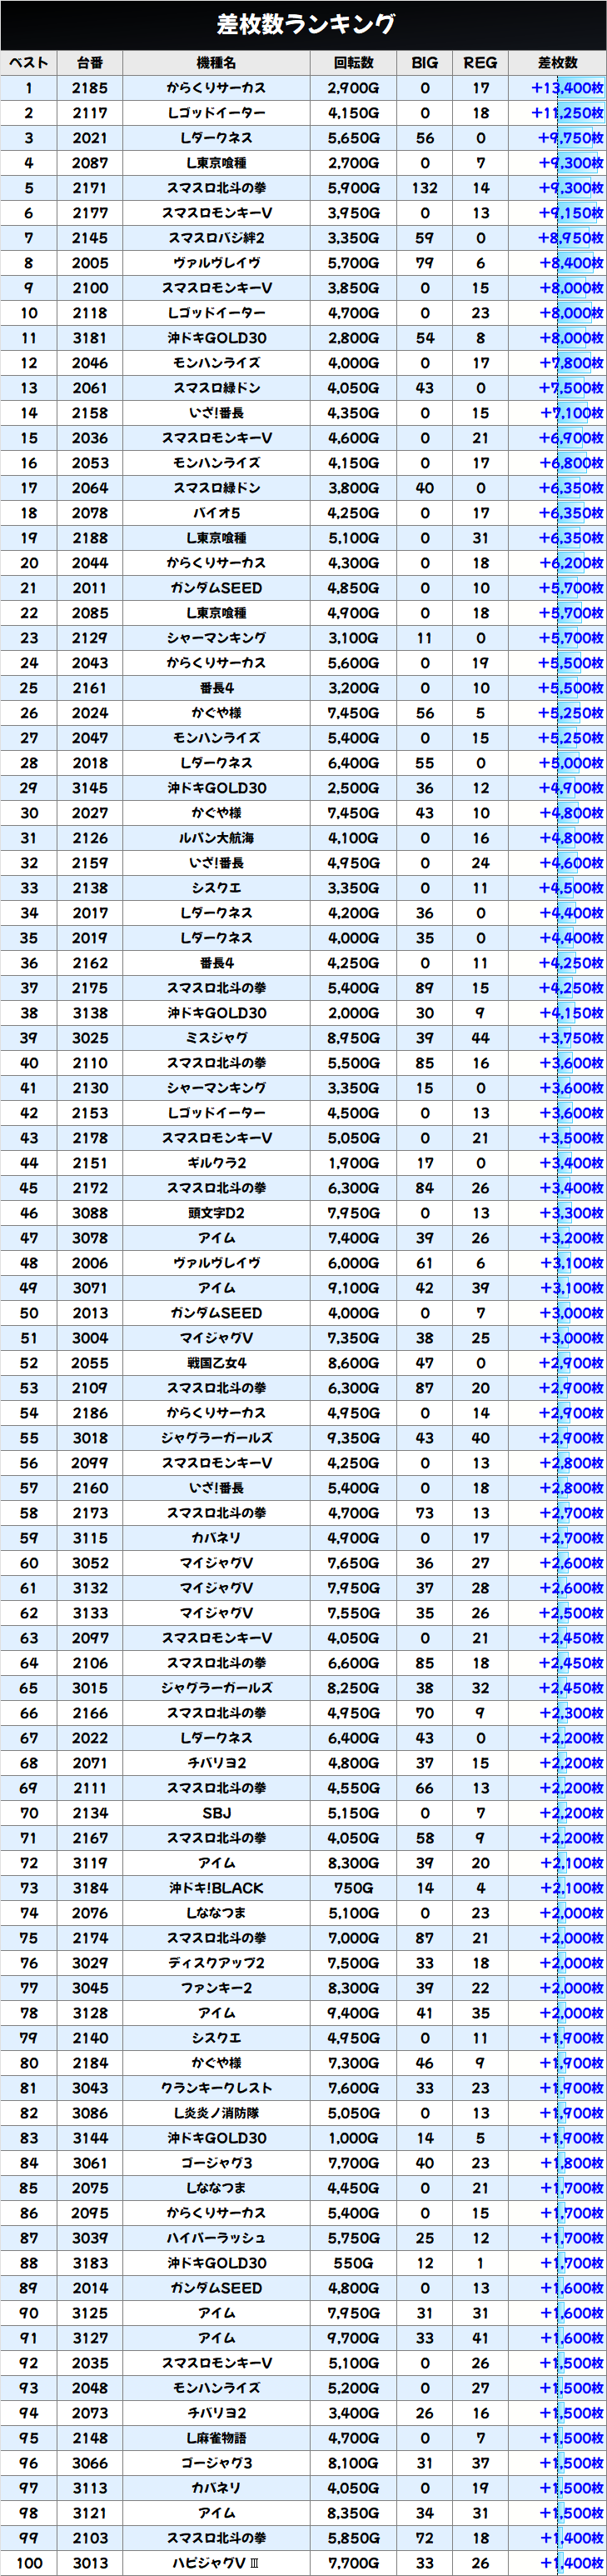
Task: Click the +9,750枚 value
Action: [571, 138]
